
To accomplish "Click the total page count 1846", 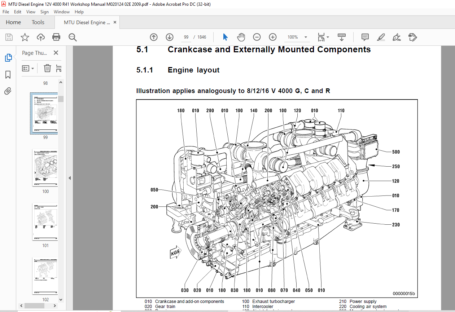I will pyautogui.click(x=202, y=37).
